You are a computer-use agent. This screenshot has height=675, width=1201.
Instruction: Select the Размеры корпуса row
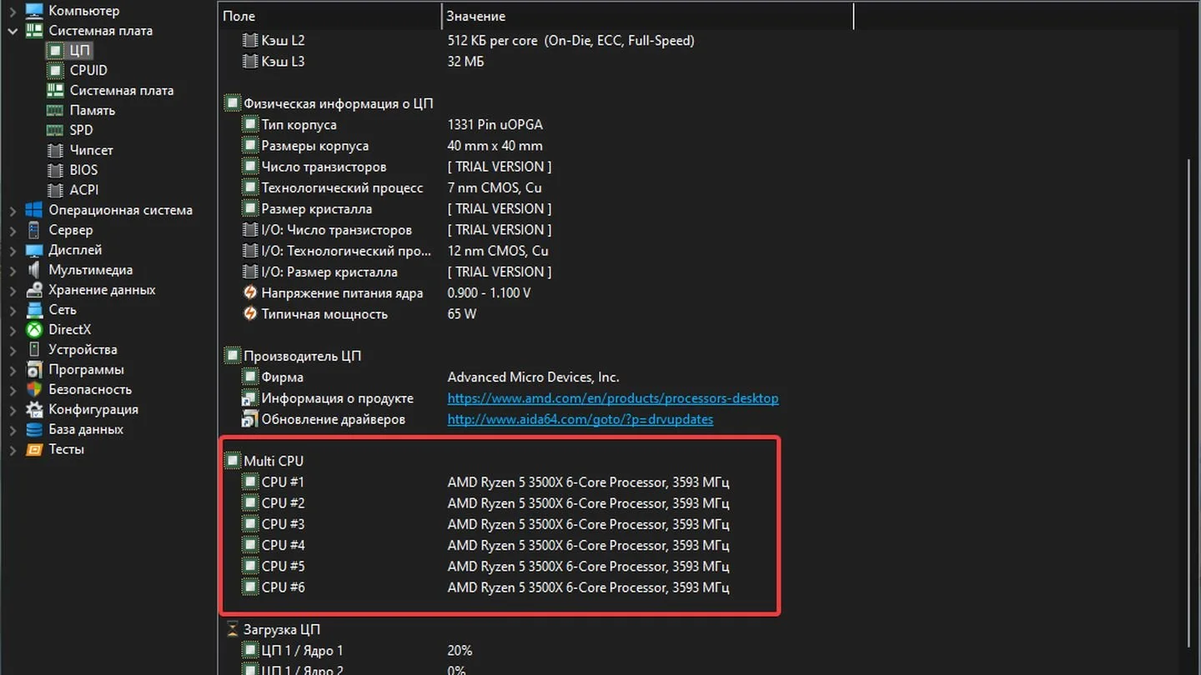392,146
